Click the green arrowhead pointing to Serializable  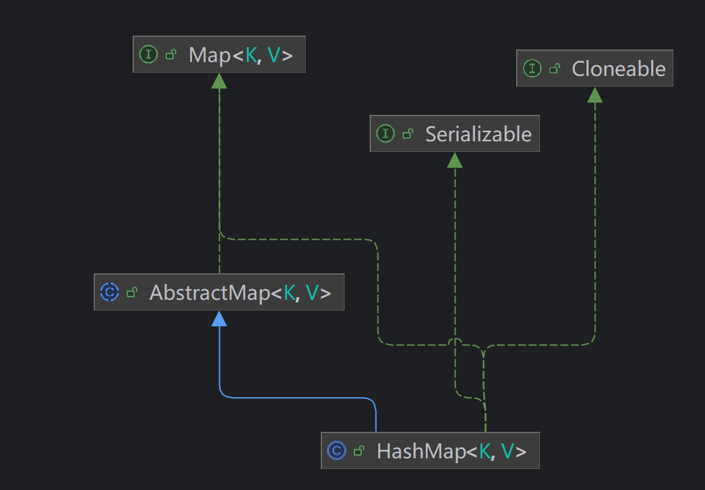(x=455, y=160)
